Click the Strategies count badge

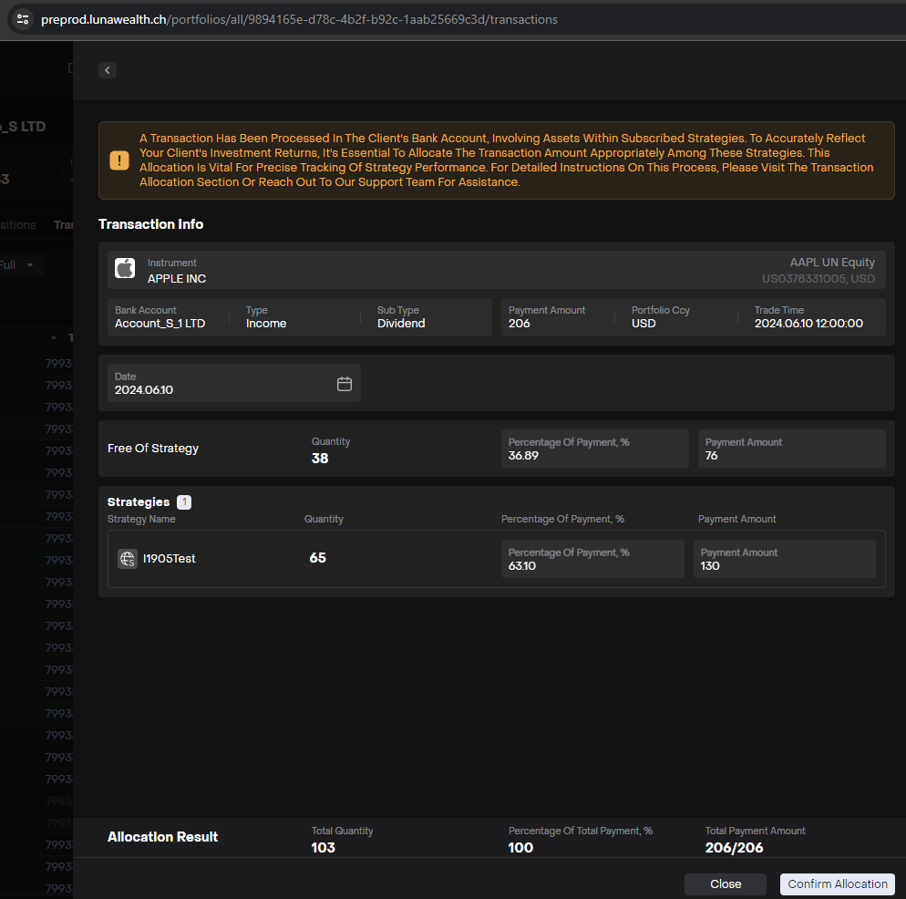(184, 502)
